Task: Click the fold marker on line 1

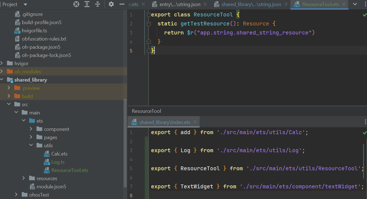Action: (148, 15)
